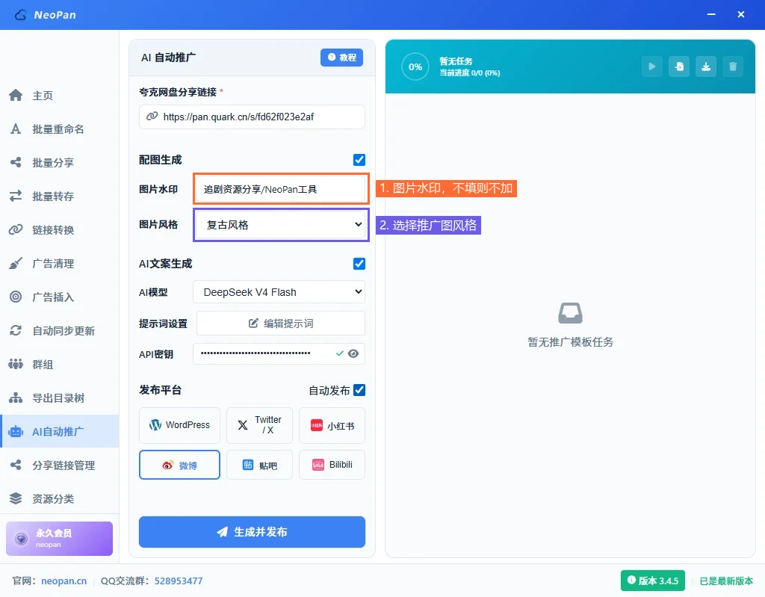Screen dimensions: 765x597
Task: Click the 教程 tutorial button
Action: 341,58
